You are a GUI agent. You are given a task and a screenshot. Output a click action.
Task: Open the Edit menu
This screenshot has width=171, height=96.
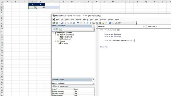(x=62, y=19)
